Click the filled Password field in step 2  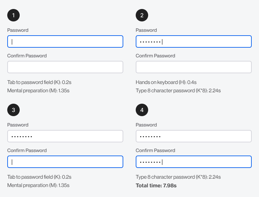pos(193,41)
